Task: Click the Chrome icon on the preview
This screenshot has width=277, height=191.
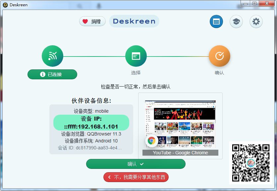Action: point(151,141)
